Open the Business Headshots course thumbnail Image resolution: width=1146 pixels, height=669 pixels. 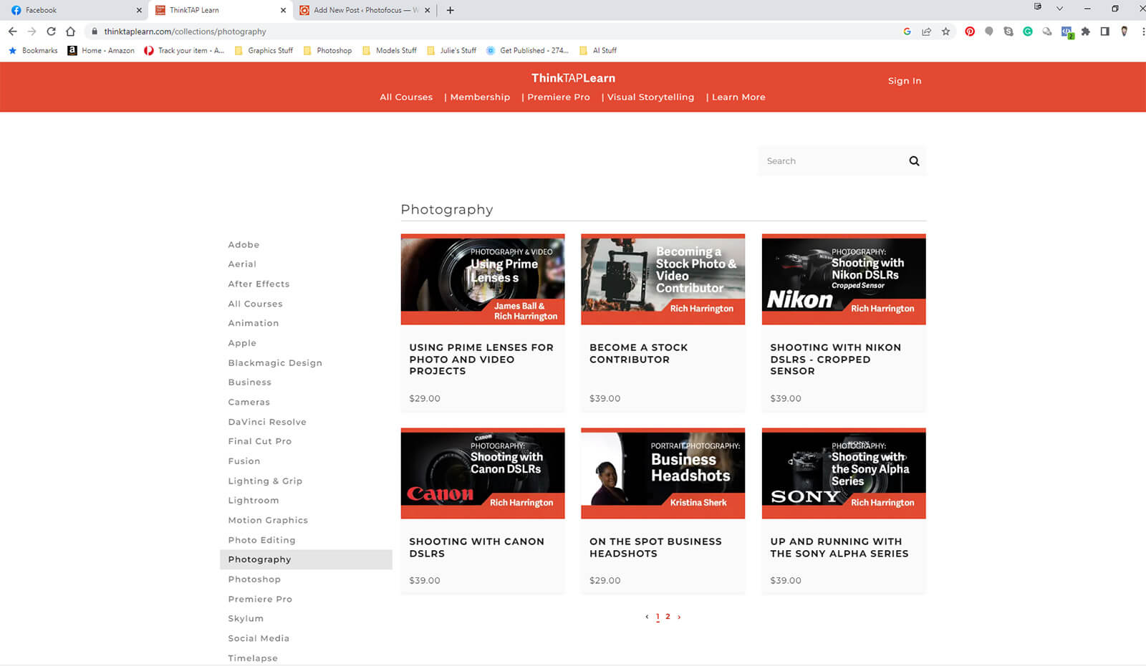(663, 473)
